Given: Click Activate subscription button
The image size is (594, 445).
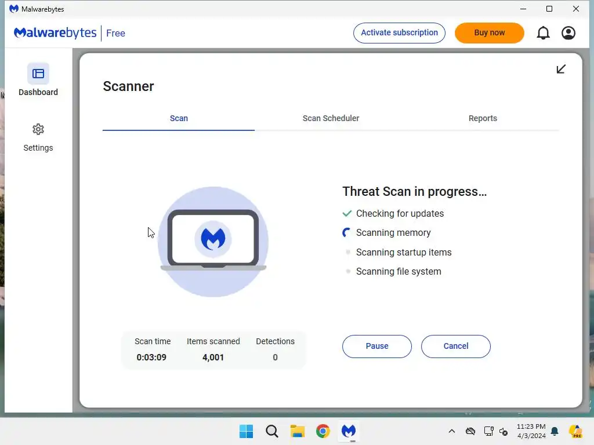Looking at the screenshot, I should point(399,33).
